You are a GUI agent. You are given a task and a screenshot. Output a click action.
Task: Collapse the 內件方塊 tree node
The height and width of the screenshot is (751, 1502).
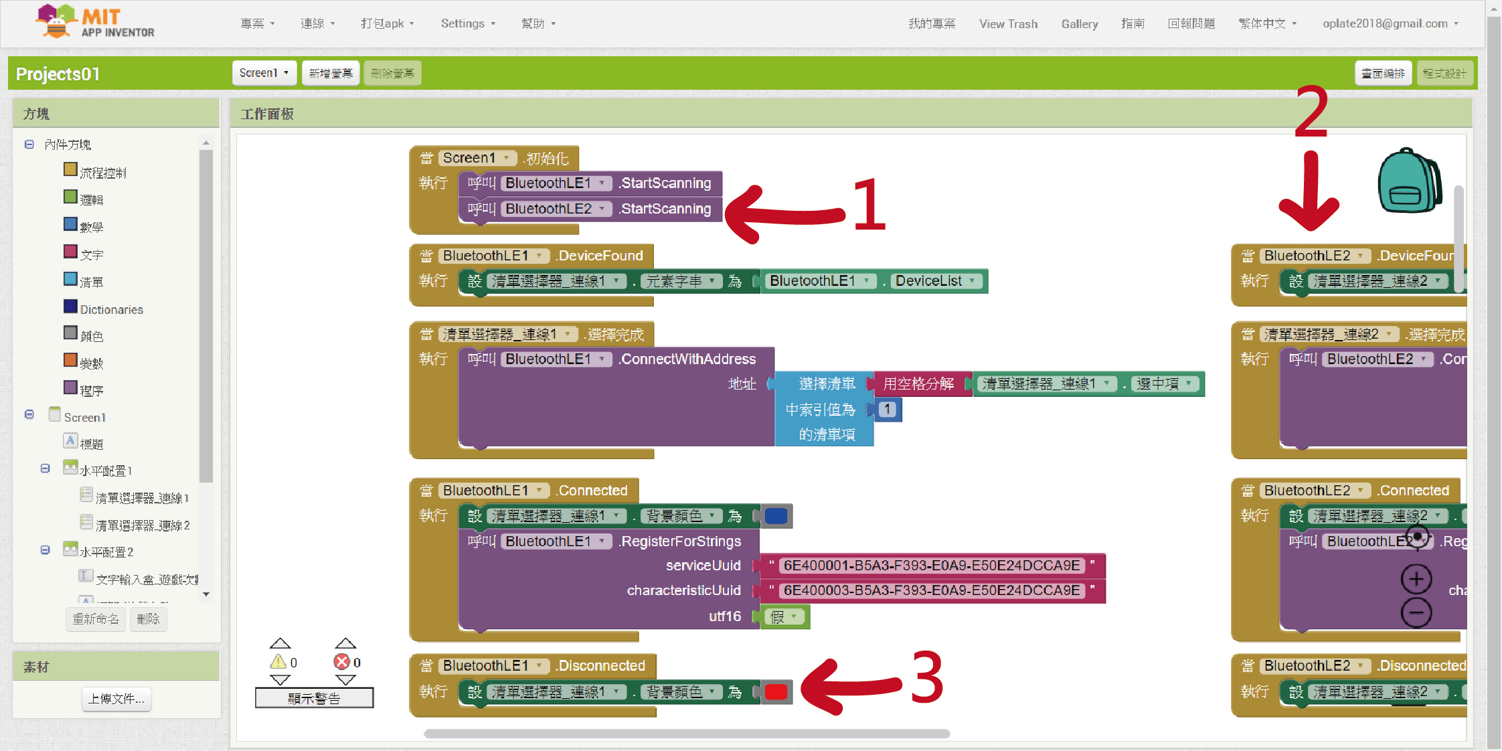tap(29, 144)
